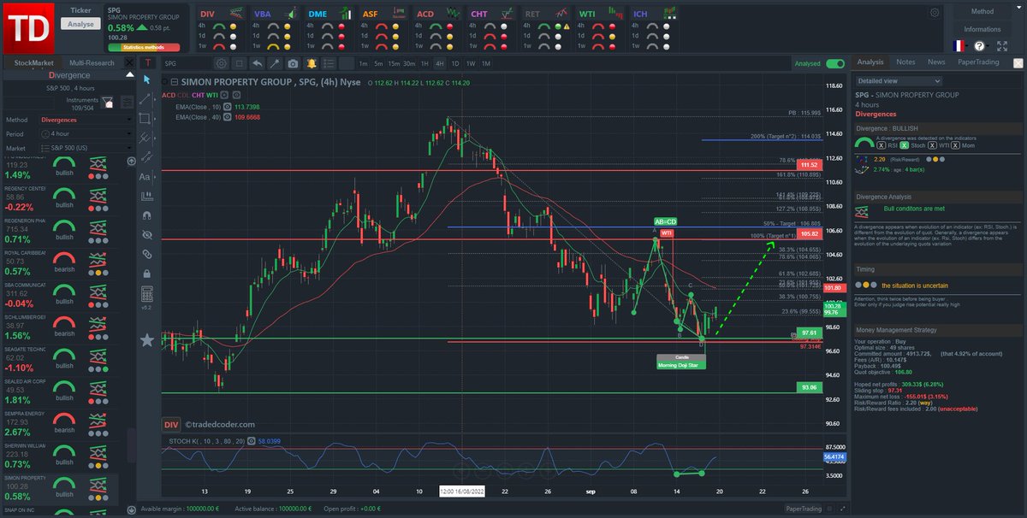Close the right analysis panel X

pyautogui.click(x=1018, y=62)
